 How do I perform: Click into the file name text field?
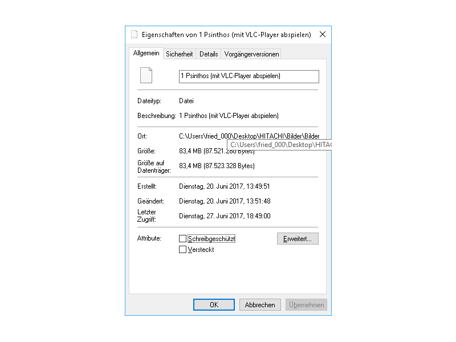click(249, 76)
